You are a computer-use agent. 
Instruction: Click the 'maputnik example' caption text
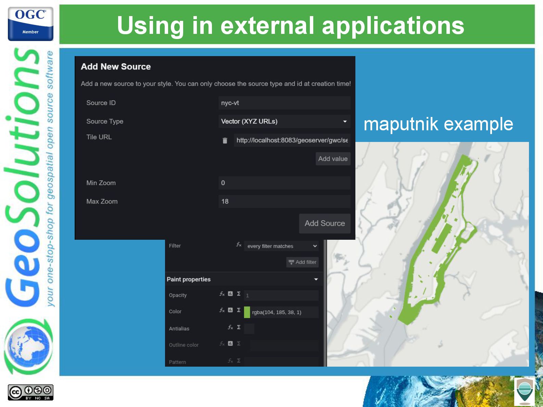(438, 124)
